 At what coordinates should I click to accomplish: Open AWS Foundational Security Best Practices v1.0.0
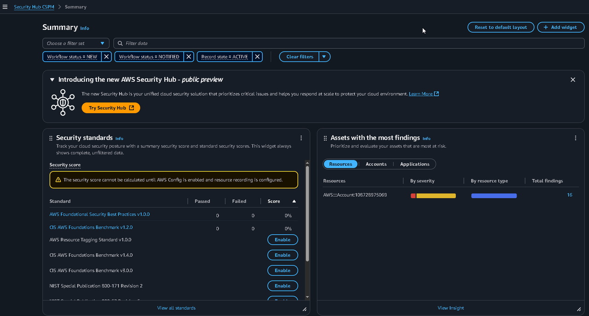99,214
